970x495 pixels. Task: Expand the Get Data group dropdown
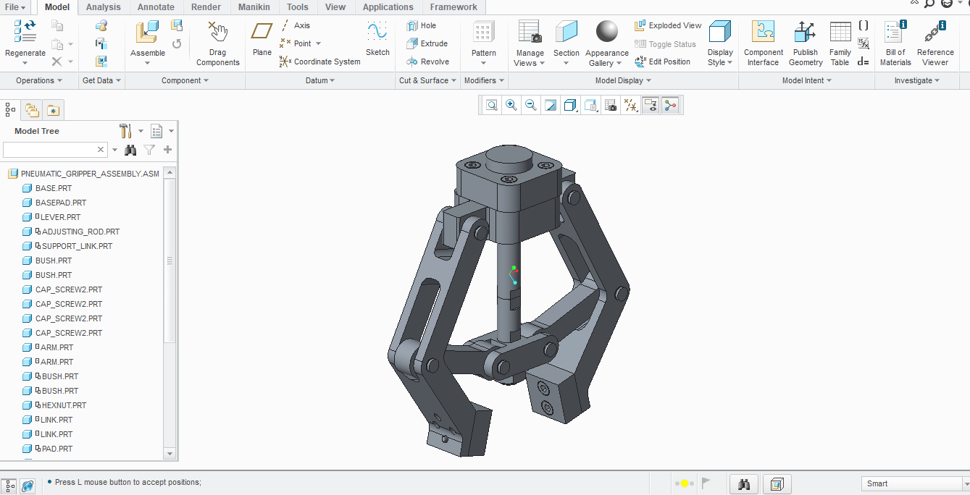click(x=101, y=80)
